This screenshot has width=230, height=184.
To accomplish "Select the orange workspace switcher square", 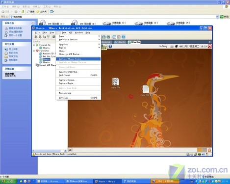I will tap(200, 150).
